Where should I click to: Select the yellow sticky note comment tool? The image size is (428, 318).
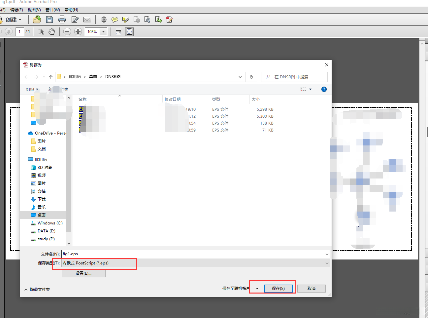coord(115,20)
